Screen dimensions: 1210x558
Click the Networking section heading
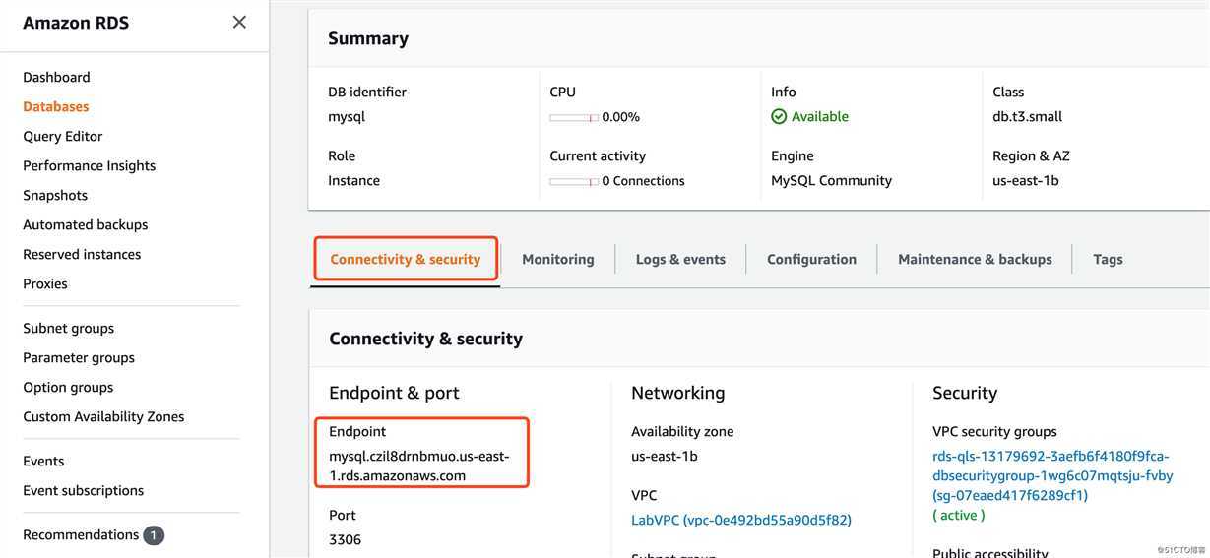678,393
